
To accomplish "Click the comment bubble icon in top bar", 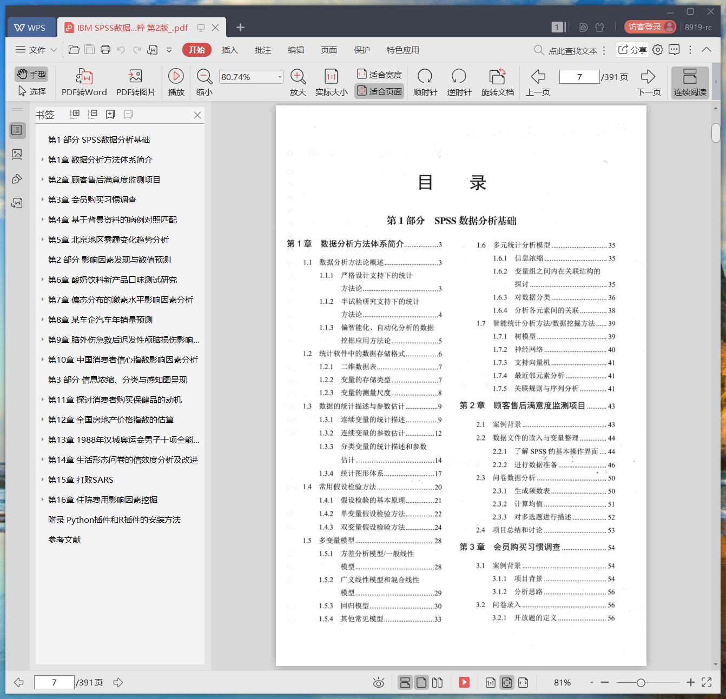I will coord(674,50).
